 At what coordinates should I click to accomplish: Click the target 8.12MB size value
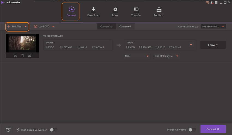[x=177, y=47]
